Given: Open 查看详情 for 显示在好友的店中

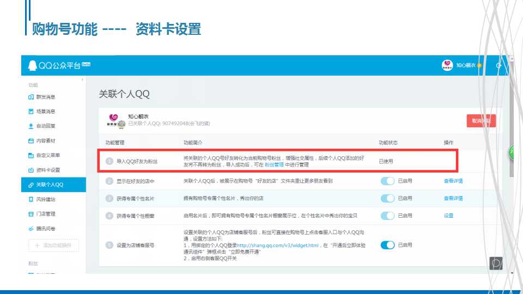Looking at the screenshot, I should point(453,181).
